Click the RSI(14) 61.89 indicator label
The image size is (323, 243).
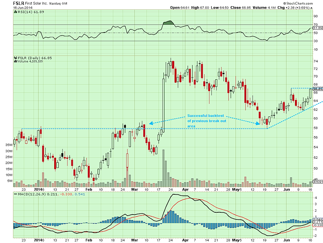coord(31,12)
